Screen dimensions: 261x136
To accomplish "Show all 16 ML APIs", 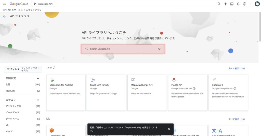I will [236, 119].
